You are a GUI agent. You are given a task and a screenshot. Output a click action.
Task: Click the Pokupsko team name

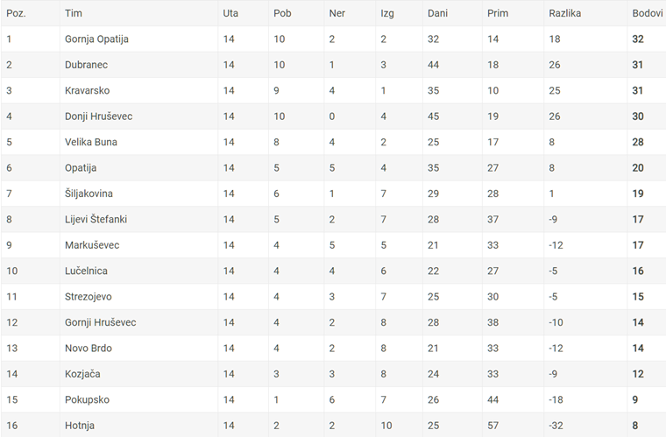(87, 399)
